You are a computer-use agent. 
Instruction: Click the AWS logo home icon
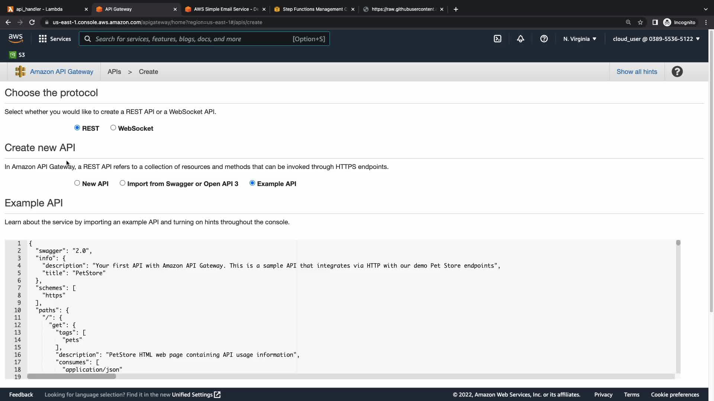coord(16,38)
